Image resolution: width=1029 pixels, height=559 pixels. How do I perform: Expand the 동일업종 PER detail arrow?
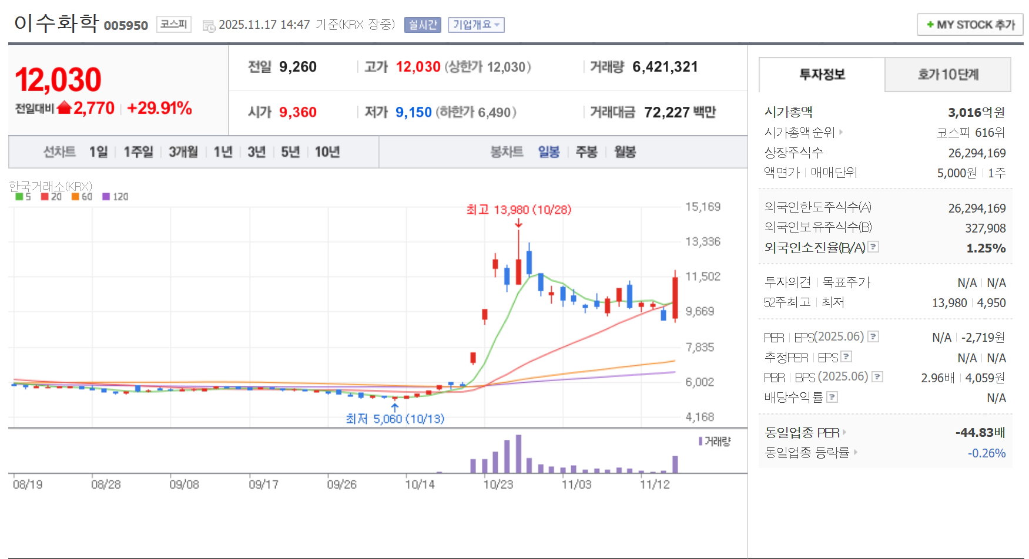pos(845,433)
